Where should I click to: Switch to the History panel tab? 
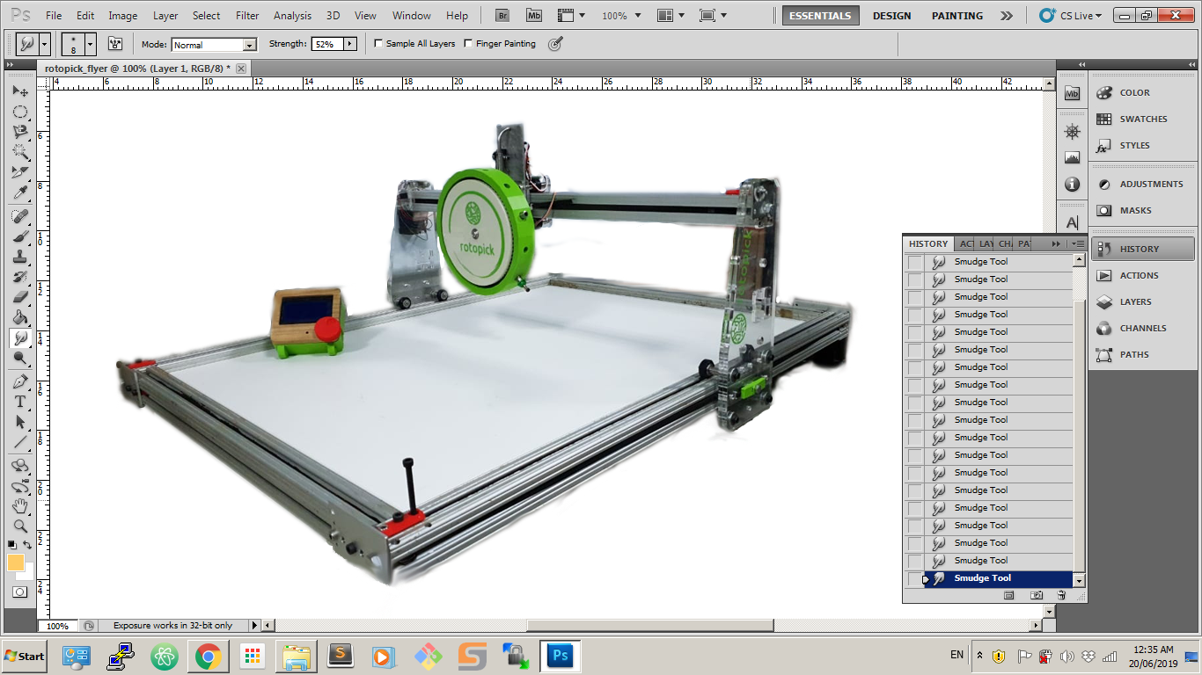[x=928, y=243]
